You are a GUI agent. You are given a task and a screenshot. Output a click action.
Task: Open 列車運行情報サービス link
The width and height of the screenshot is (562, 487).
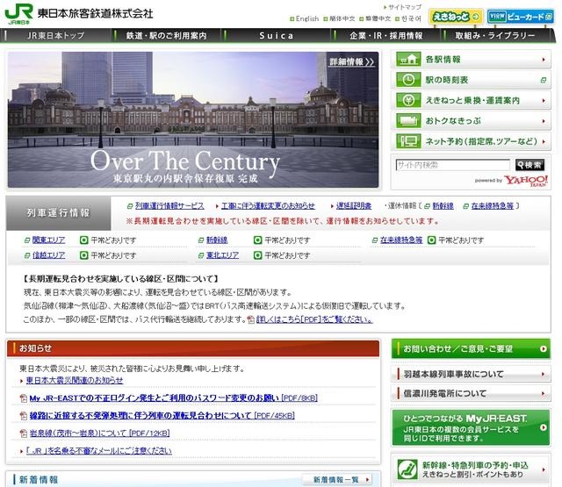coord(169,206)
